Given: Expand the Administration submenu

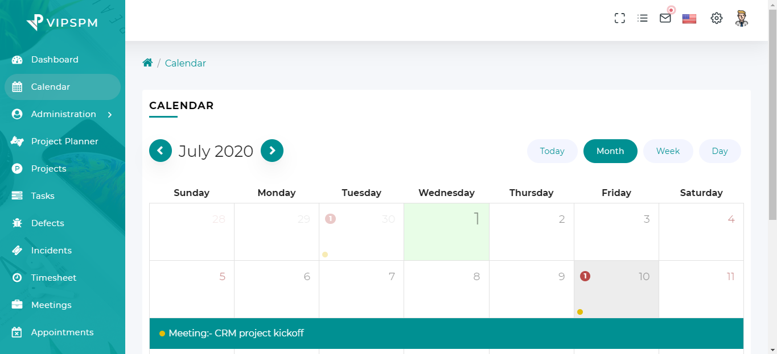Looking at the screenshot, I should pyautogui.click(x=63, y=114).
